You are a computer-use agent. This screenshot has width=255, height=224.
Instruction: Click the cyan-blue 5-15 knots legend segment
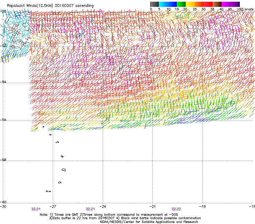[x=168, y=4]
